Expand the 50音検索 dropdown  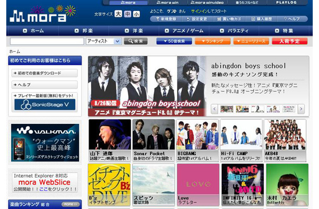[x=174, y=41]
